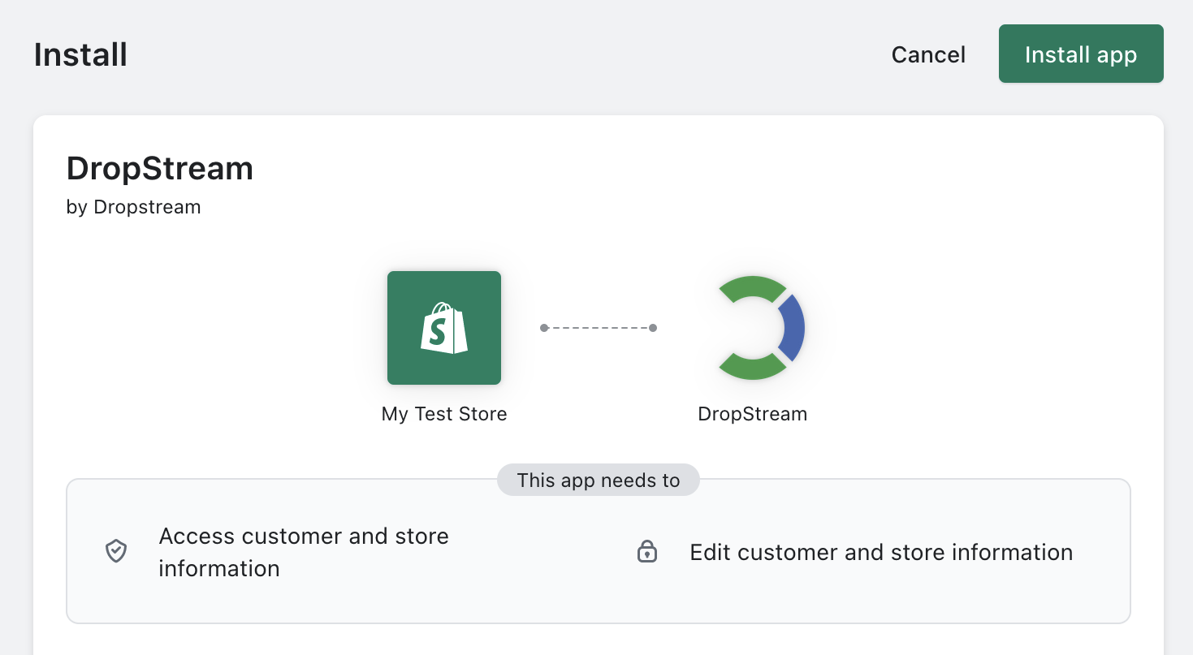1193x655 pixels.
Task: Click the right dot of the dashed connector
Action: point(653,328)
